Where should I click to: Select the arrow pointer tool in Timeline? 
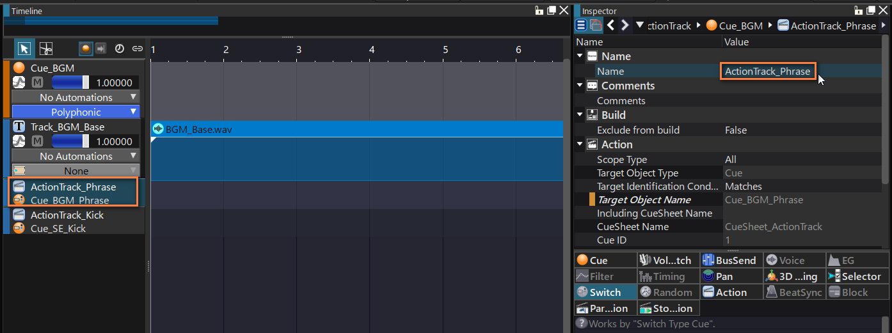click(x=24, y=49)
